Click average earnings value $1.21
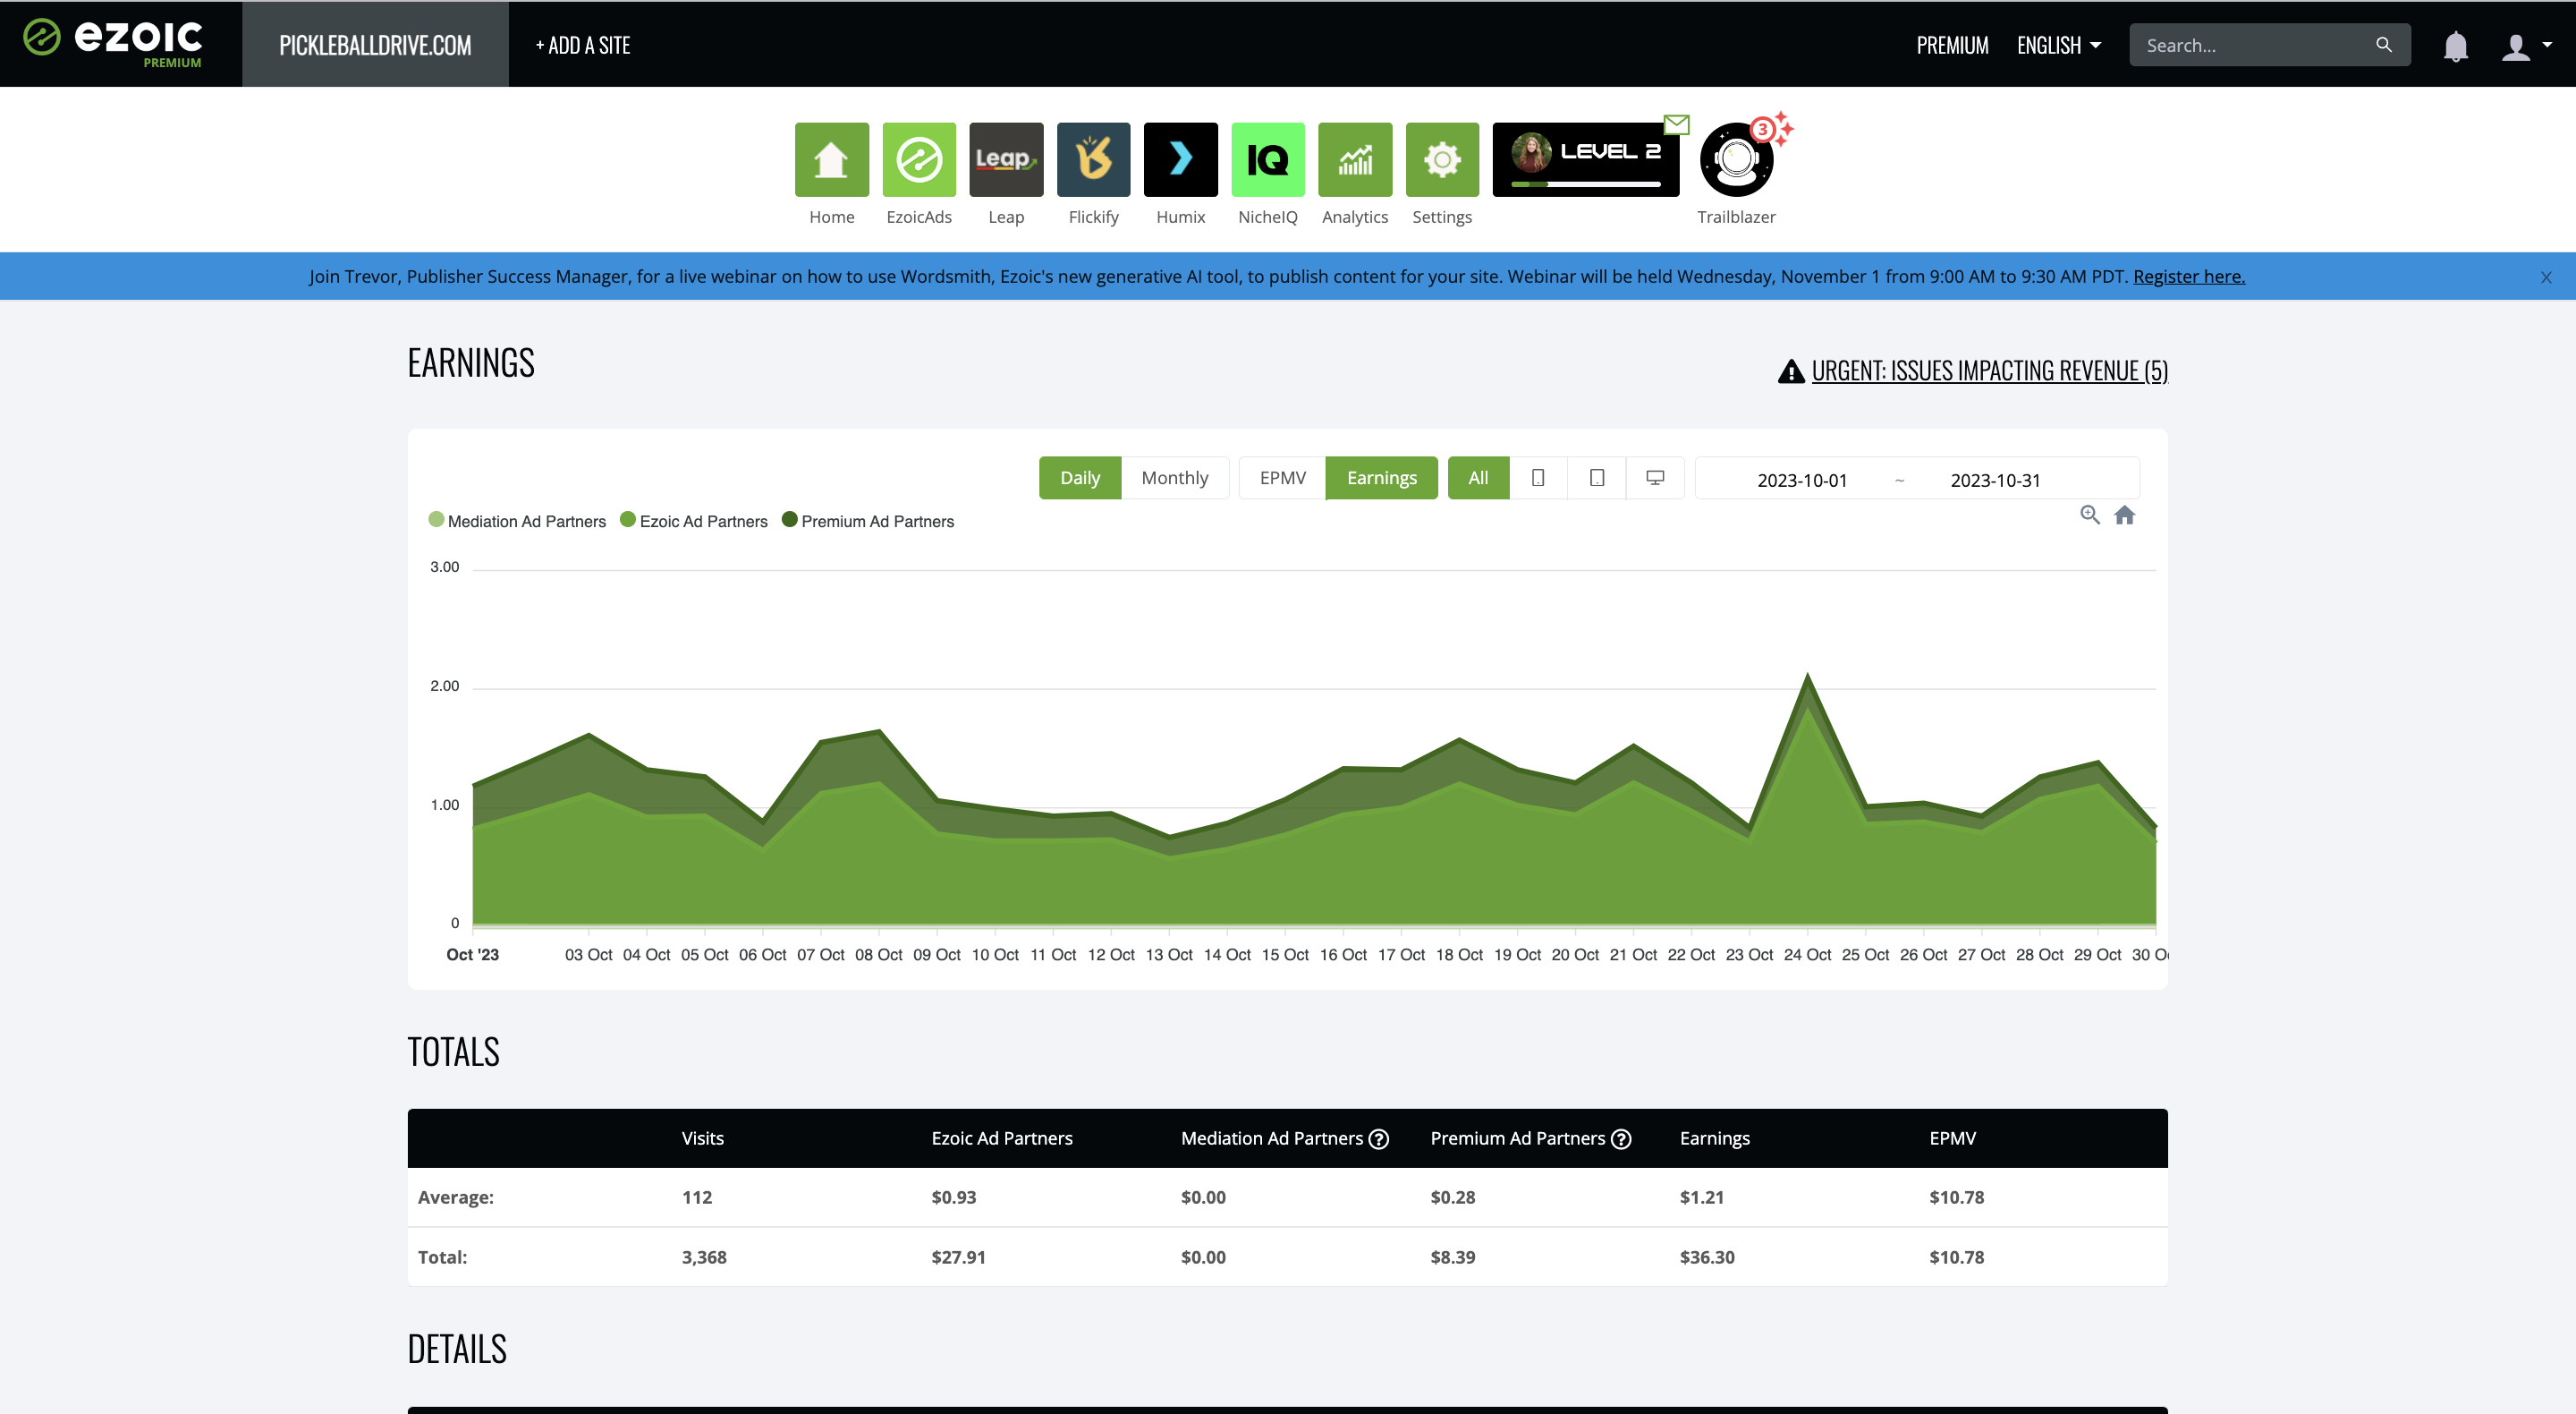Screen dimensions: 2576x1414 [x=1702, y=1197]
